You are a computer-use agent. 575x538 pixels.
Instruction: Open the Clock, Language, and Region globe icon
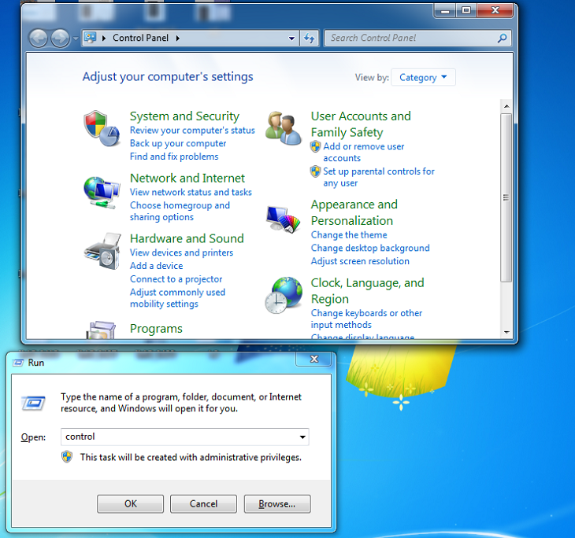click(x=284, y=295)
